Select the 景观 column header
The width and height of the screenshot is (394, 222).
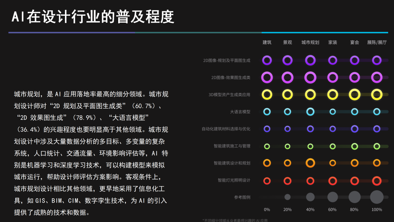click(x=287, y=42)
